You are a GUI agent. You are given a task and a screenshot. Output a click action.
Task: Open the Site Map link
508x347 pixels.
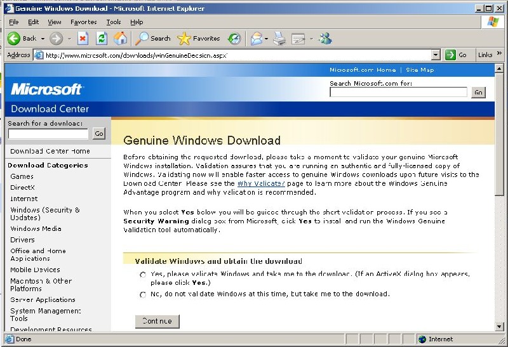(x=420, y=70)
